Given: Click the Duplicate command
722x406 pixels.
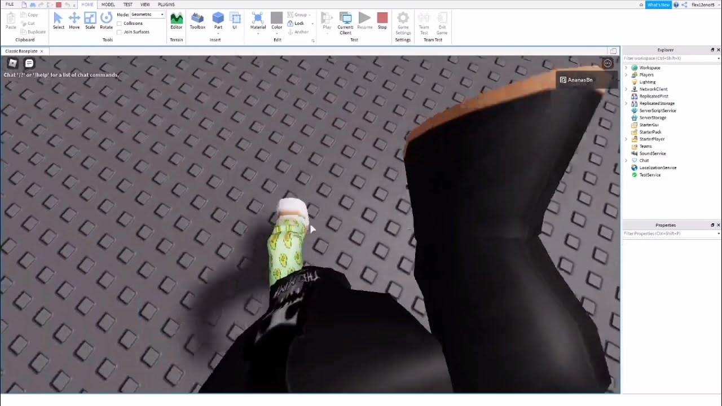Looking at the screenshot, I should (33, 32).
